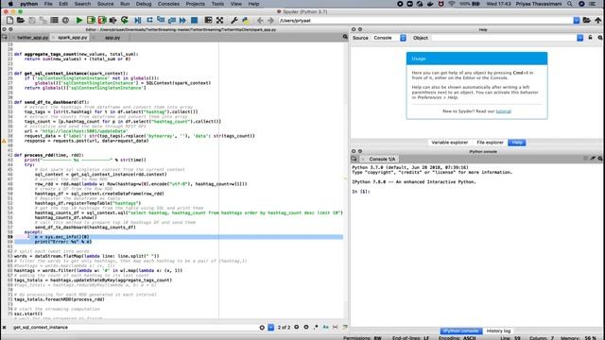Open find text history dropdown
The image size is (605, 340).
[x=271, y=328]
